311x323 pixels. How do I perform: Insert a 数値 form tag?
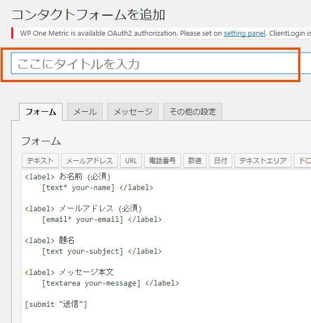click(x=195, y=161)
